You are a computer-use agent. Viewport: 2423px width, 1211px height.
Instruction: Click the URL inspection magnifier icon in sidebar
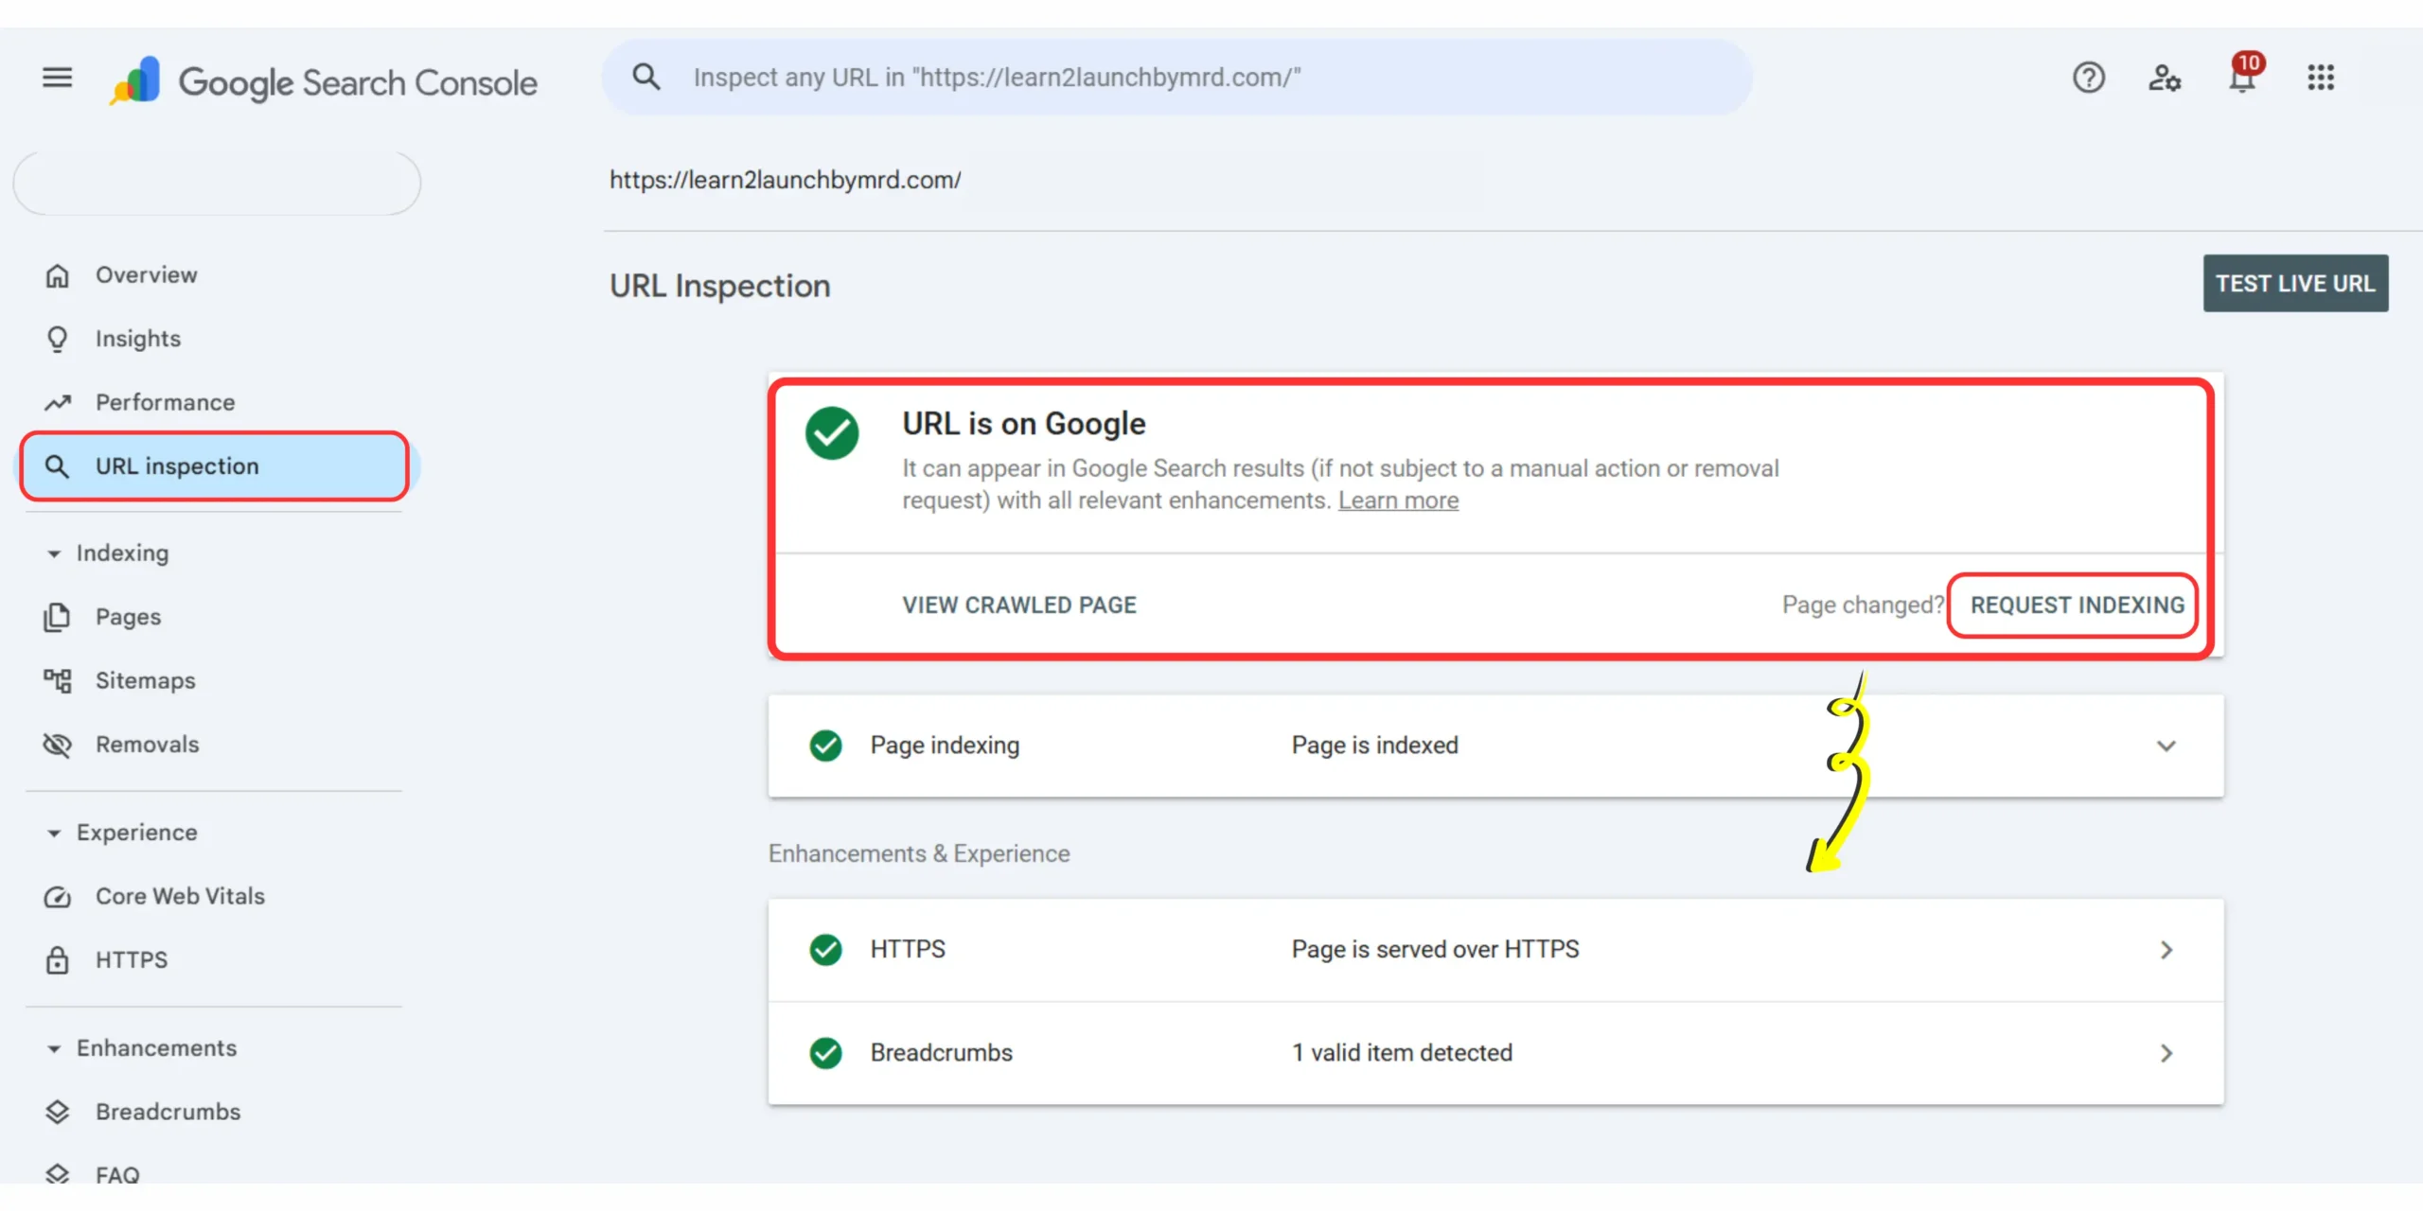[58, 466]
